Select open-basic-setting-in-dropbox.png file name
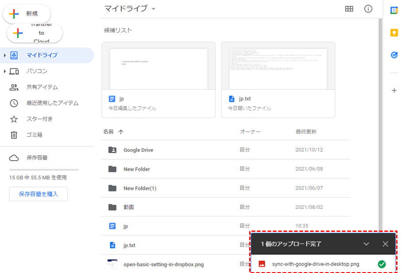Screen dimensions: 401x273 tap(164, 265)
